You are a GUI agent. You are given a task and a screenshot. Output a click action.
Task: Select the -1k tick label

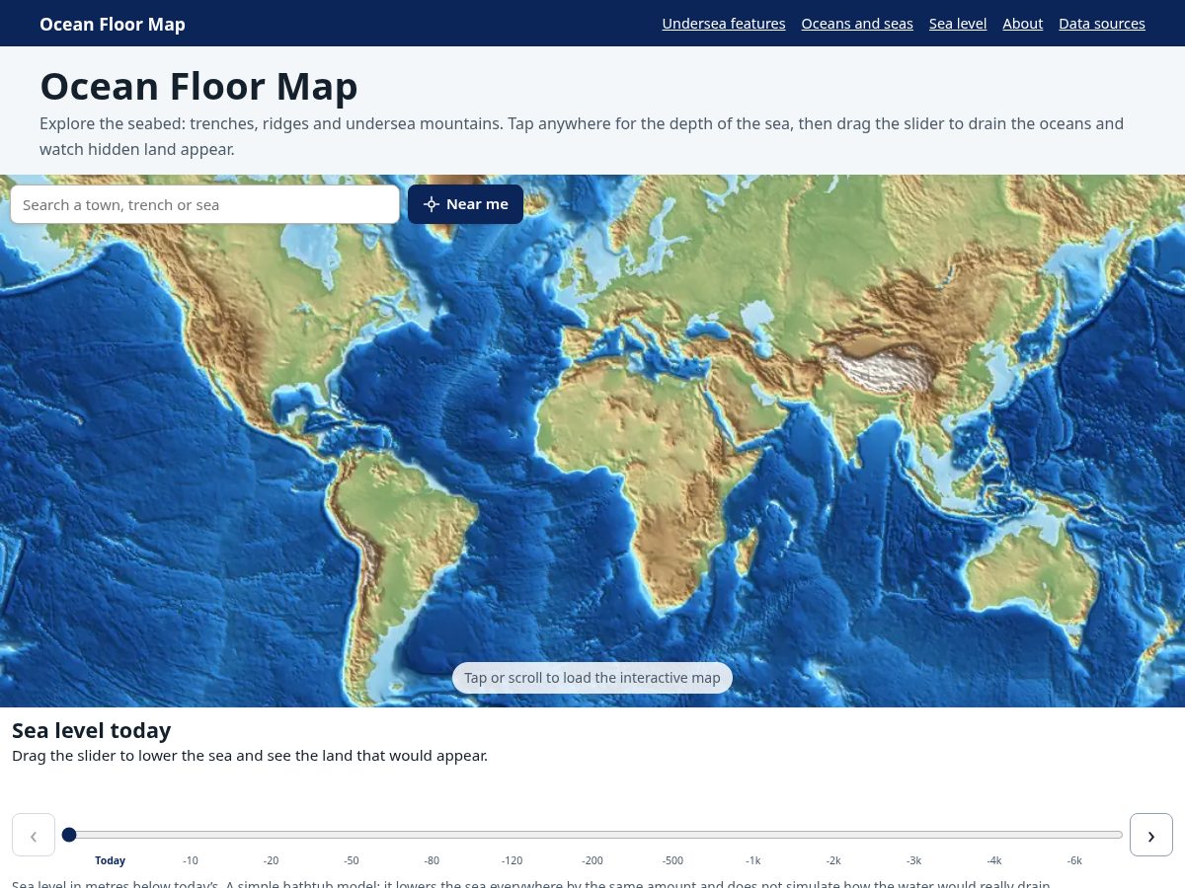(x=753, y=860)
